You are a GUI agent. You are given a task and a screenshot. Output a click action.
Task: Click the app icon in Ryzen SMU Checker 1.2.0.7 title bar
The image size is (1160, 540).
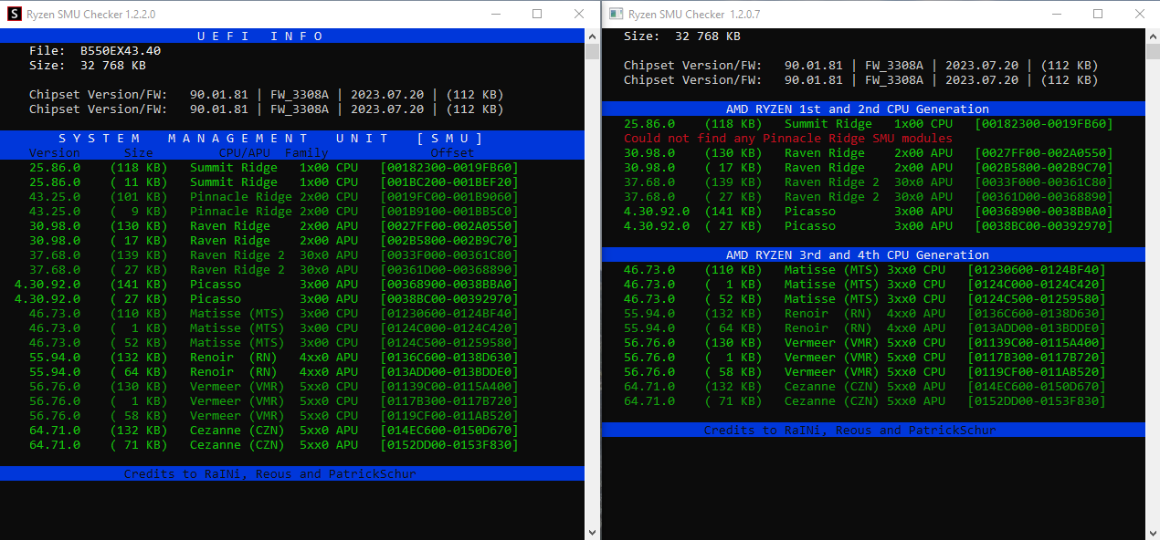pos(617,14)
